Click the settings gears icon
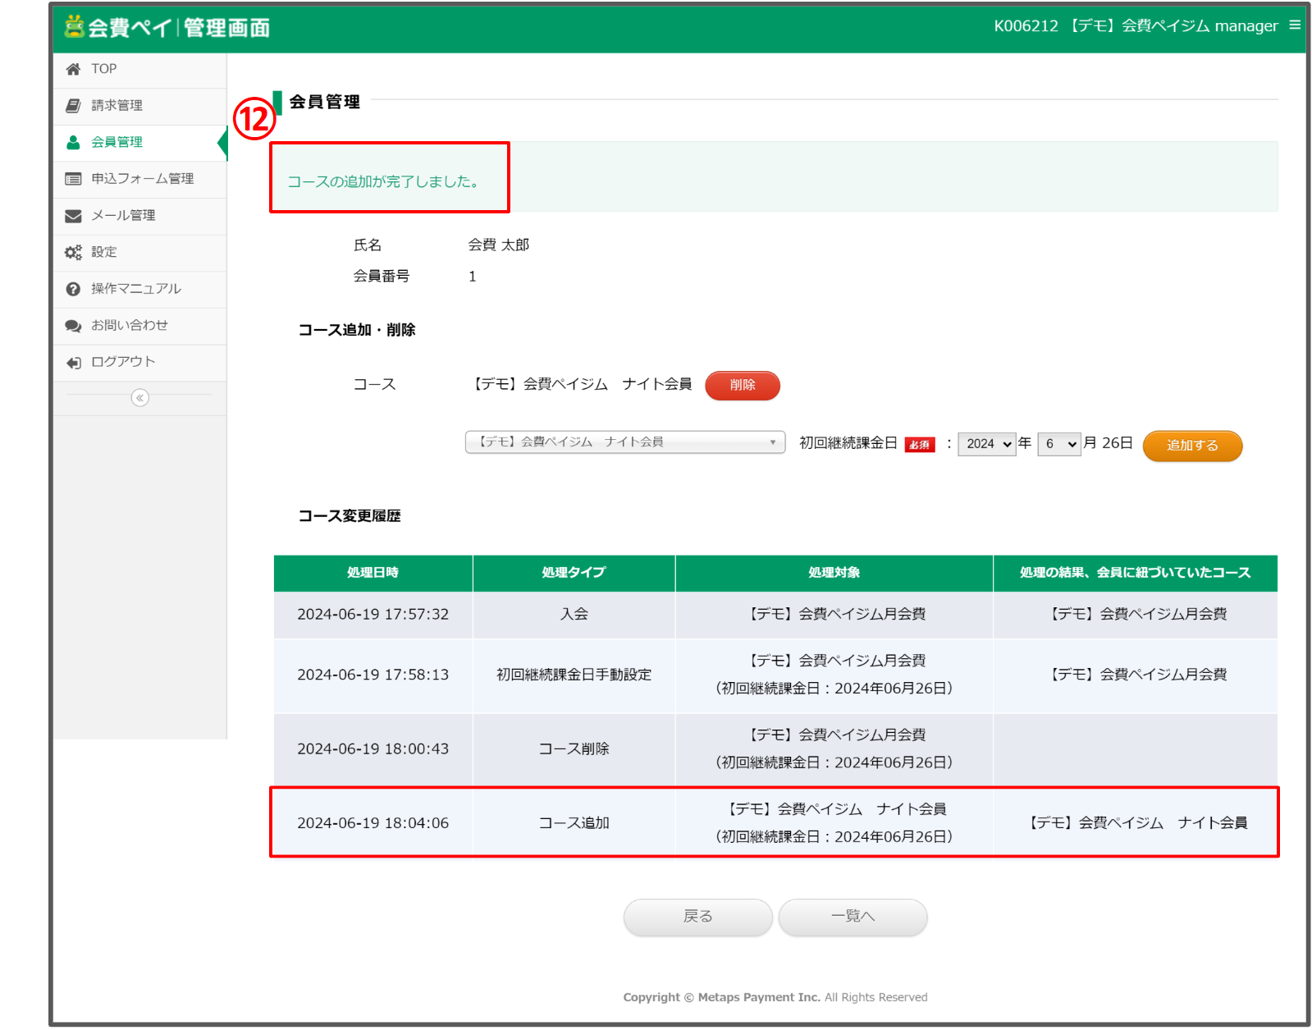The image size is (1312, 1030). (x=73, y=252)
